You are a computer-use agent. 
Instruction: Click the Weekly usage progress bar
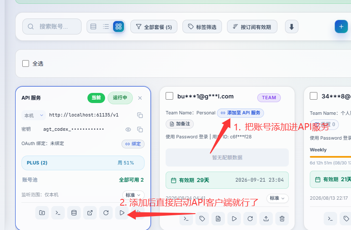click(330, 156)
